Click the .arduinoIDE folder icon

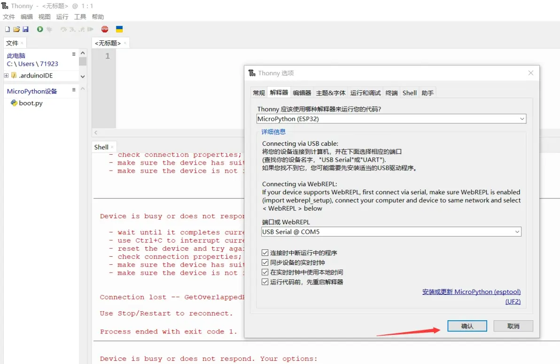14,75
